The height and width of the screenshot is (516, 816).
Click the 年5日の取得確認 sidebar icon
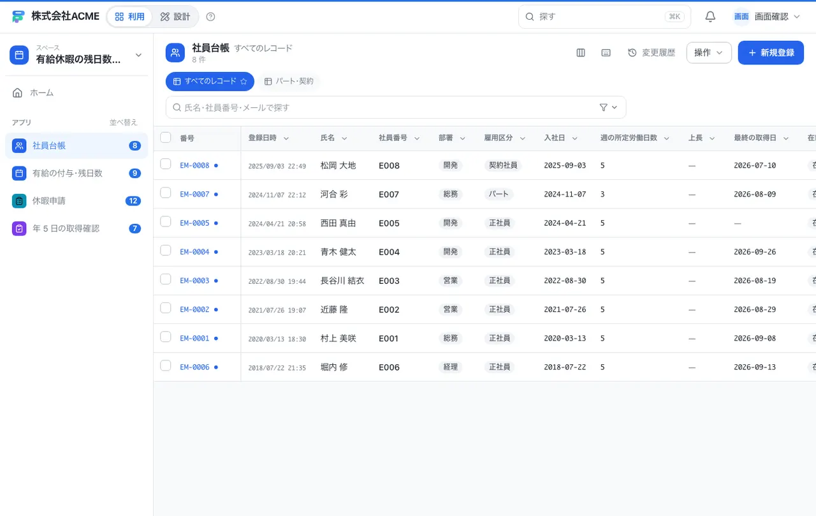19,228
